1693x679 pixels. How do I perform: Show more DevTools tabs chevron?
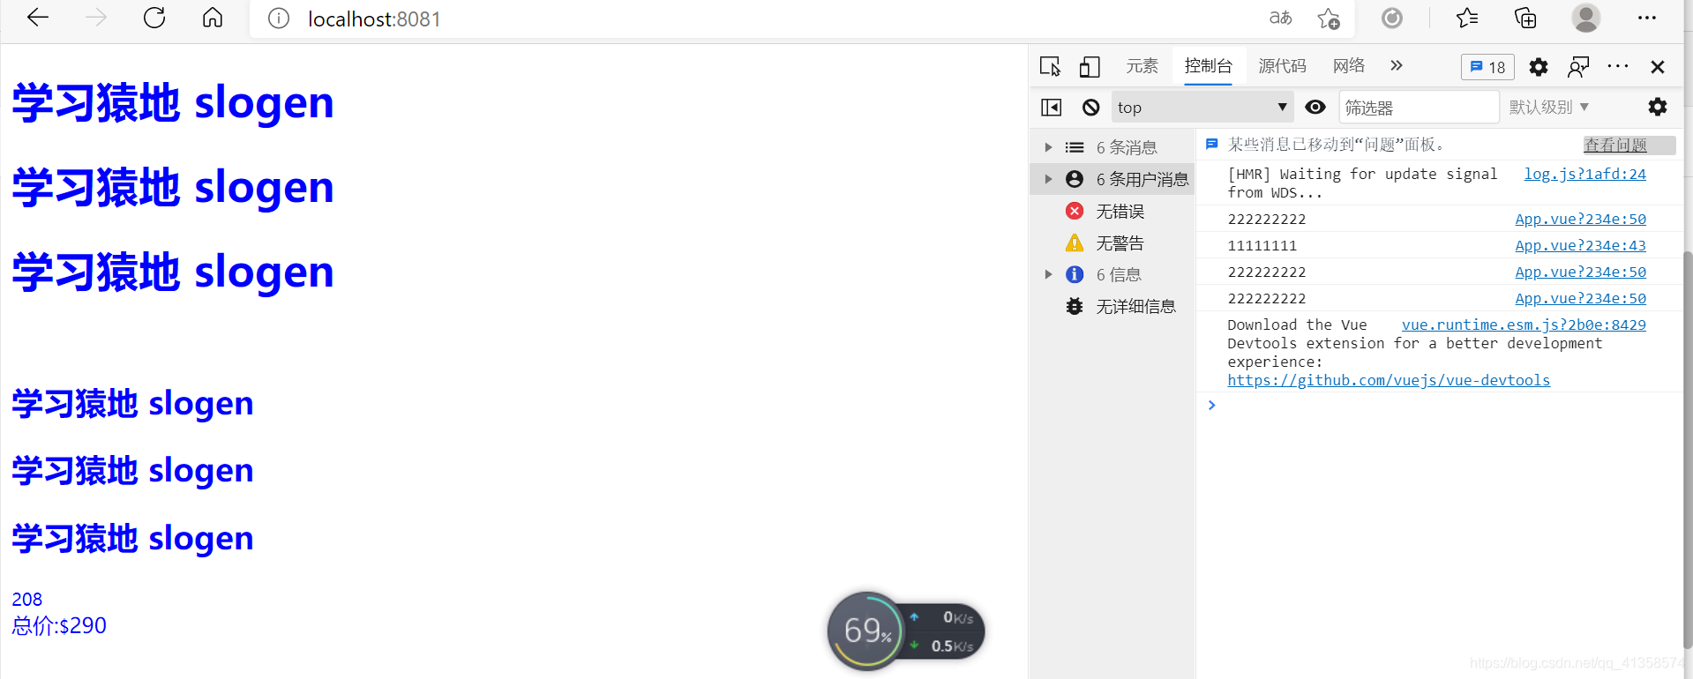(1397, 65)
